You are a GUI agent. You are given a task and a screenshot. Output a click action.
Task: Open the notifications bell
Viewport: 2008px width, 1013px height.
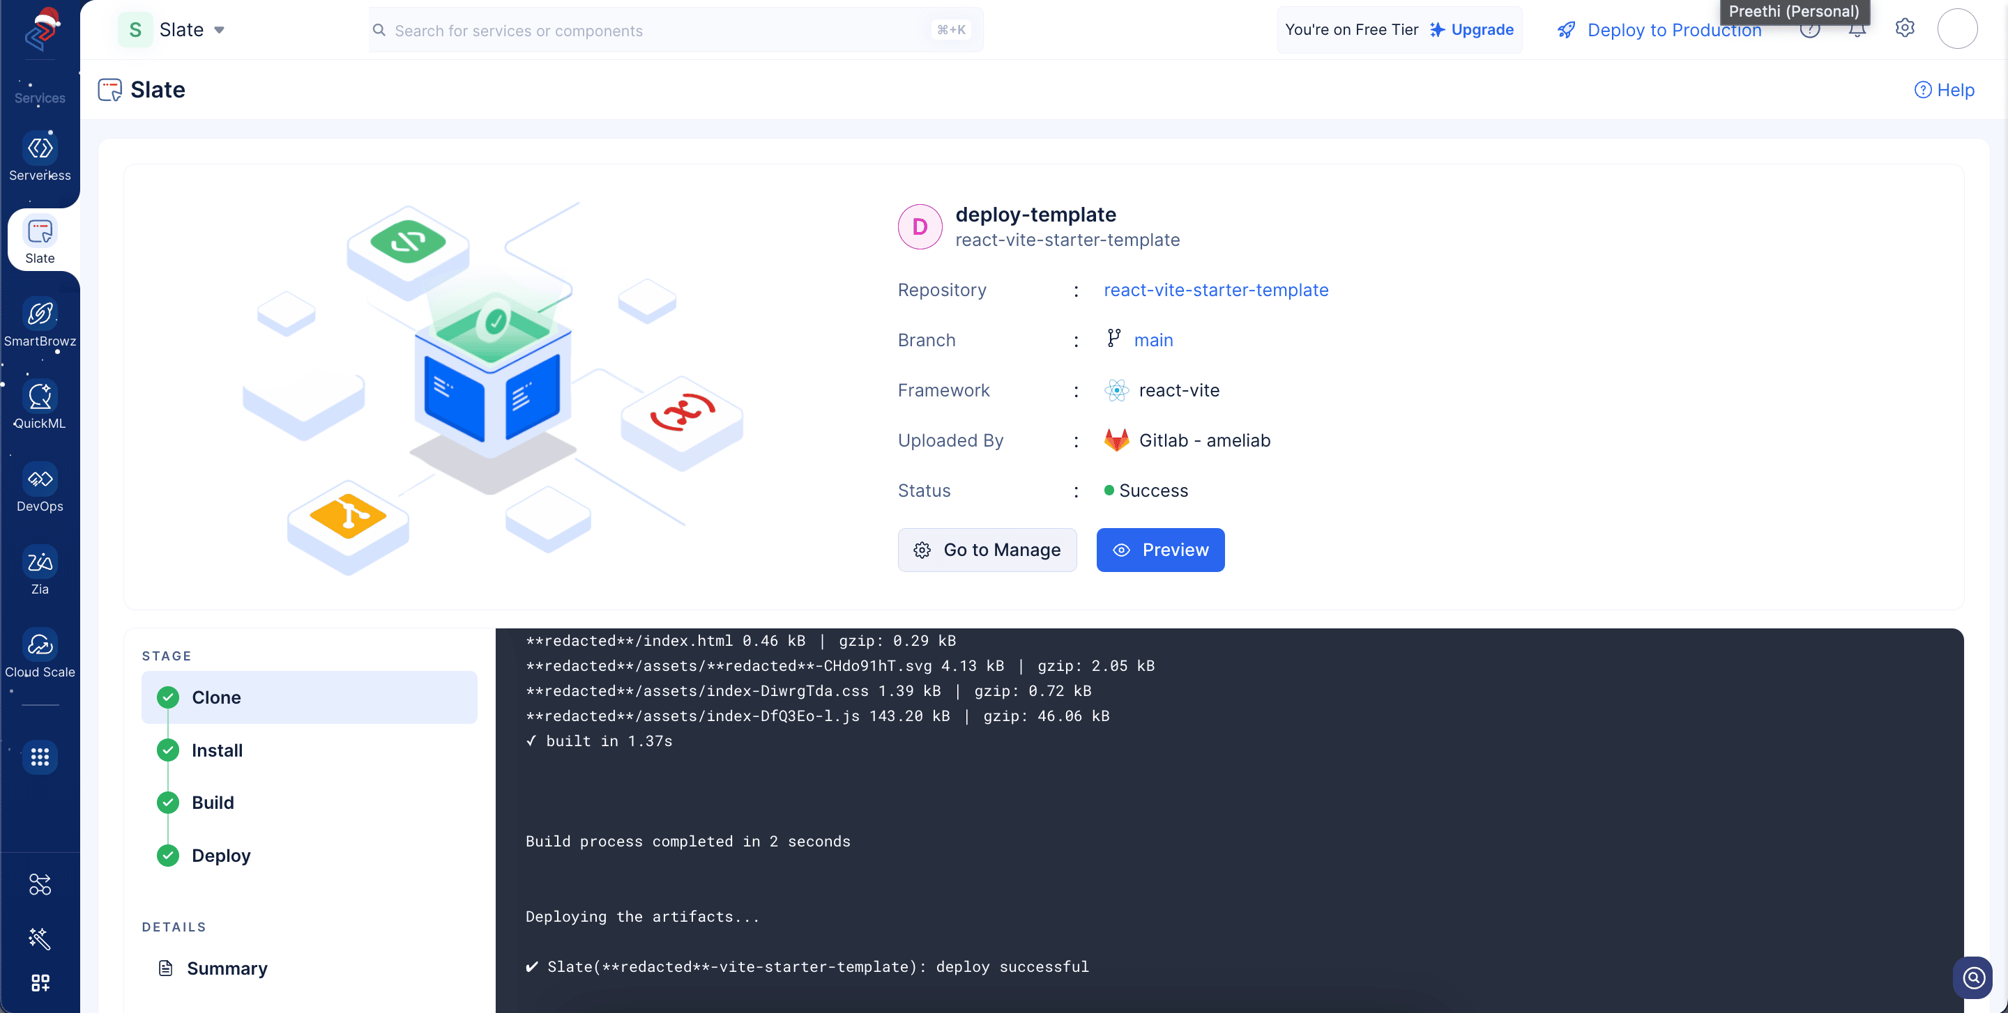(1857, 29)
